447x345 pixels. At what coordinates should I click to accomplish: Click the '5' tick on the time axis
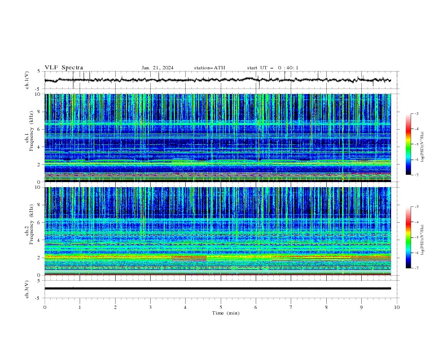[221, 307]
